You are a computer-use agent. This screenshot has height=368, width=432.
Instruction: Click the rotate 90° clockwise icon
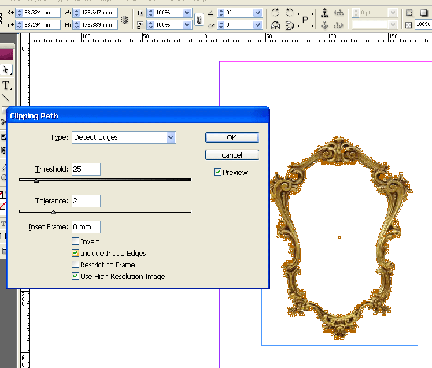tap(275, 13)
